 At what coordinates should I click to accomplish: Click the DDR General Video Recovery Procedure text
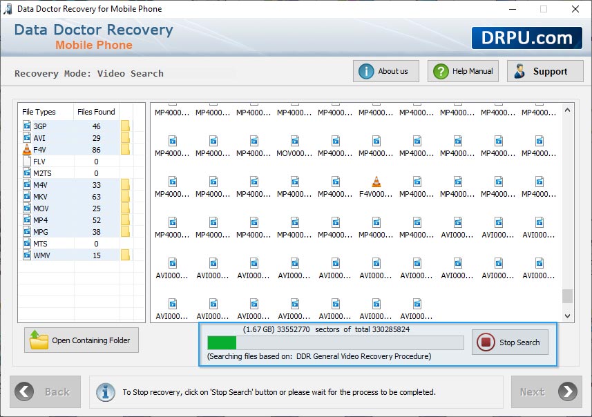(x=363, y=356)
